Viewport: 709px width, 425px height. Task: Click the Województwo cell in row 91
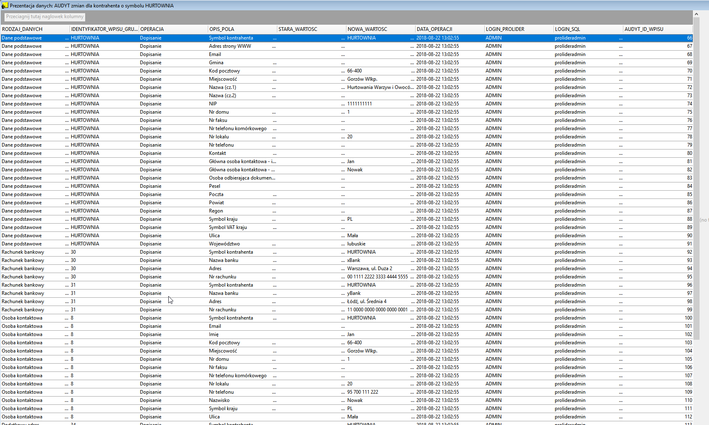[x=243, y=244]
